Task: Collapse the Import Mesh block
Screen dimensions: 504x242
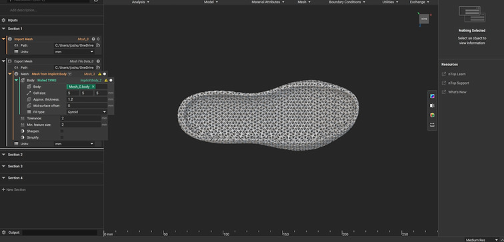Action: (3, 39)
